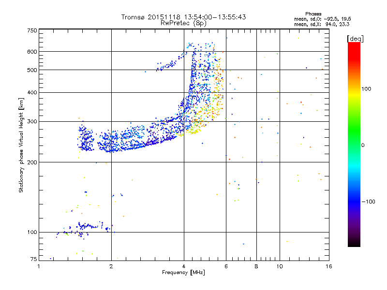Click the phase colorbar gradient
The image size is (387, 290).
click(x=354, y=145)
